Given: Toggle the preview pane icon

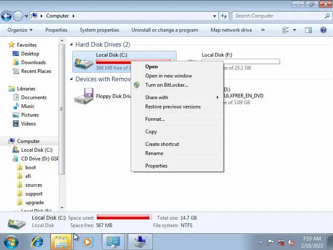Looking at the screenshot, I should [x=308, y=30].
